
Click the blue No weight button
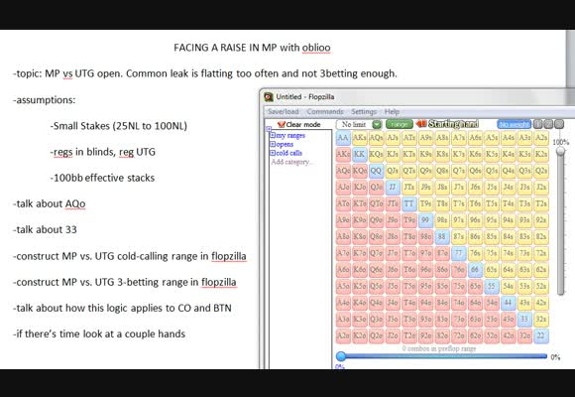(x=515, y=124)
